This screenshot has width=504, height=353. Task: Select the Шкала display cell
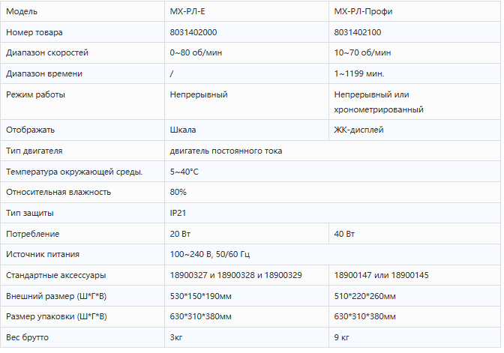coord(184,130)
